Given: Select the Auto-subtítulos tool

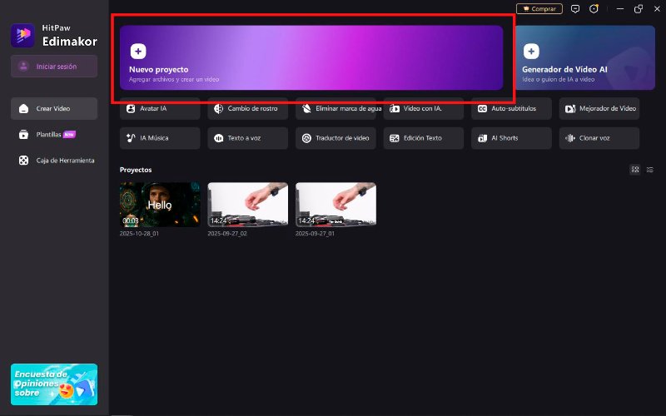Looking at the screenshot, I should click(511, 108).
